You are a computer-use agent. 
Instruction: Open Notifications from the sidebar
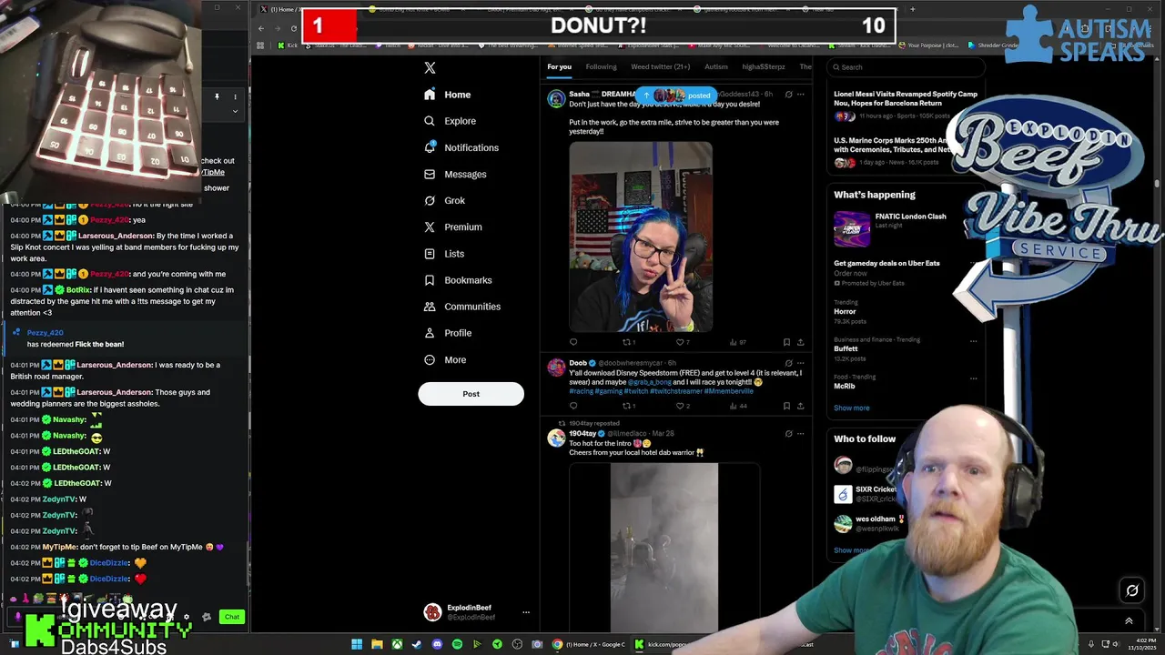461,147
